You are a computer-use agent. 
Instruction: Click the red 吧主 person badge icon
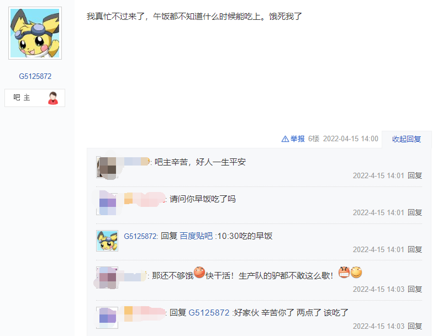(x=53, y=98)
